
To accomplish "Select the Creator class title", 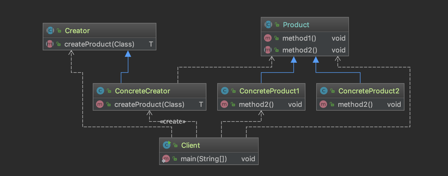I will (77, 31).
